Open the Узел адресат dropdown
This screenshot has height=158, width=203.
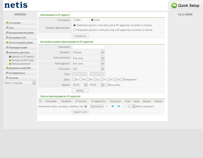tap(88, 64)
